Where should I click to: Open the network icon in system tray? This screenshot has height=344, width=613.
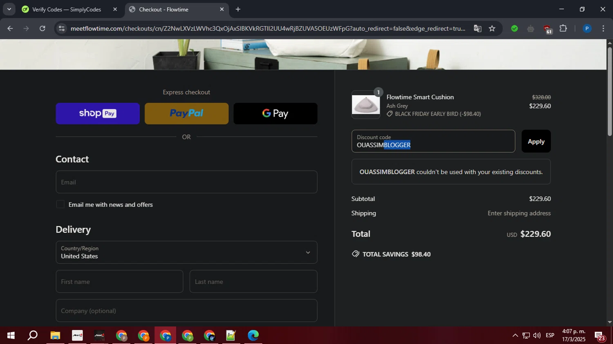526,335
